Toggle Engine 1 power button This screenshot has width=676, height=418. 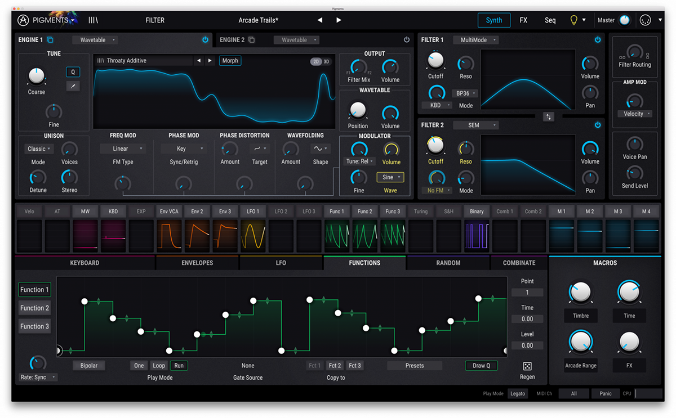coord(205,40)
